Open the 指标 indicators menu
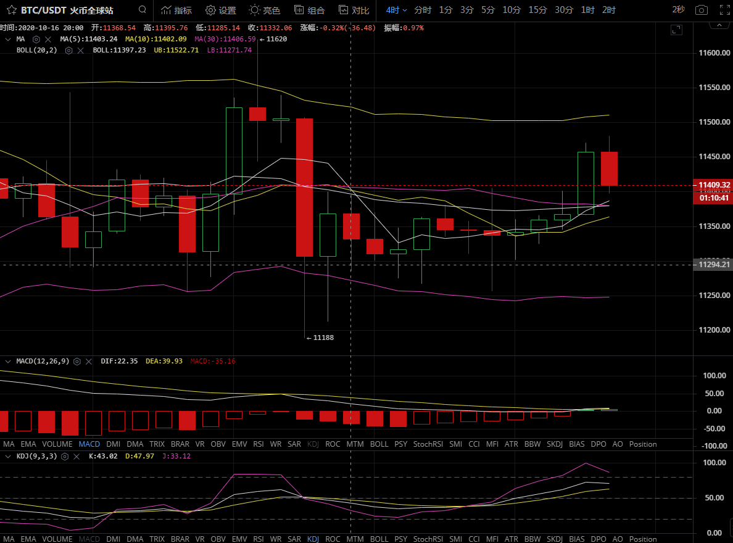The height and width of the screenshot is (543, 733). point(176,10)
